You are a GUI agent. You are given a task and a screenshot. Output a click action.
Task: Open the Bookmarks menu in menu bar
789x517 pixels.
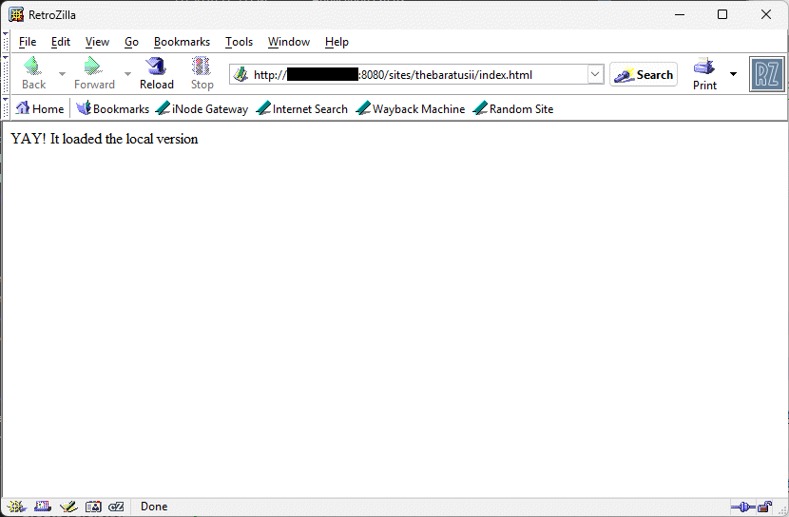point(182,42)
